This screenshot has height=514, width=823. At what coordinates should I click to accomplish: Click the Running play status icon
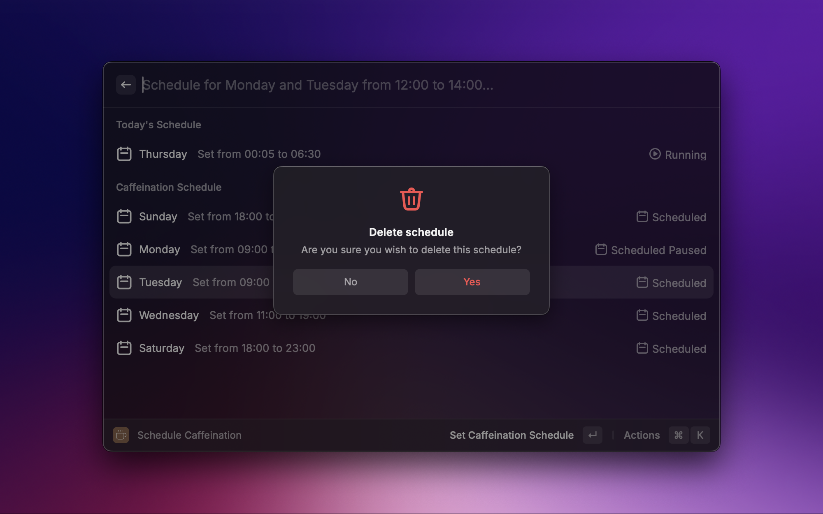coord(655,154)
